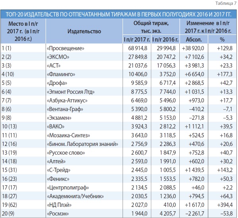The height and width of the screenshot is (218, 238).
Task: Click the table title banner 'ТОП-20 ИЗДАТЕЛЬСТВ'
Action: [119, 14]
